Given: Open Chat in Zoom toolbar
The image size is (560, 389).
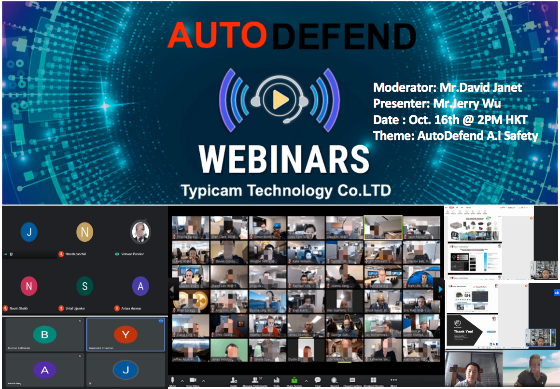Looking at the screenshot, I should coord(318,381).
